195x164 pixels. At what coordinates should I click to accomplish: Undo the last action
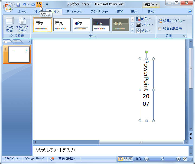(24, 5)
